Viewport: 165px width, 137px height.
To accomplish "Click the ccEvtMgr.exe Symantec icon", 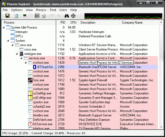I will (x=30, y=98).
